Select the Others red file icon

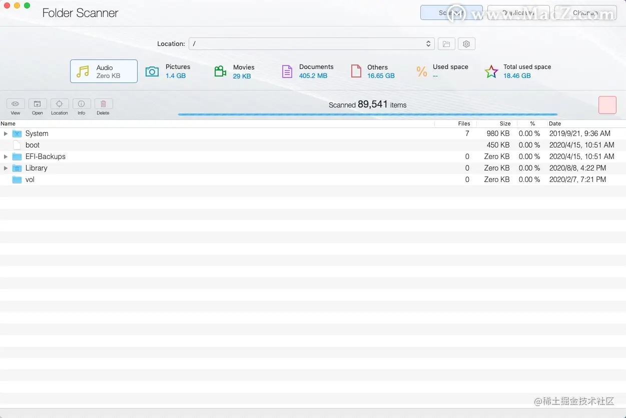point(356,71)
